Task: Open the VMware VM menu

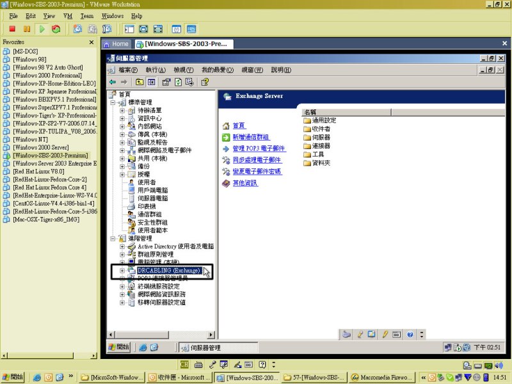Action: pyautogui.click(x=68, y=16)
